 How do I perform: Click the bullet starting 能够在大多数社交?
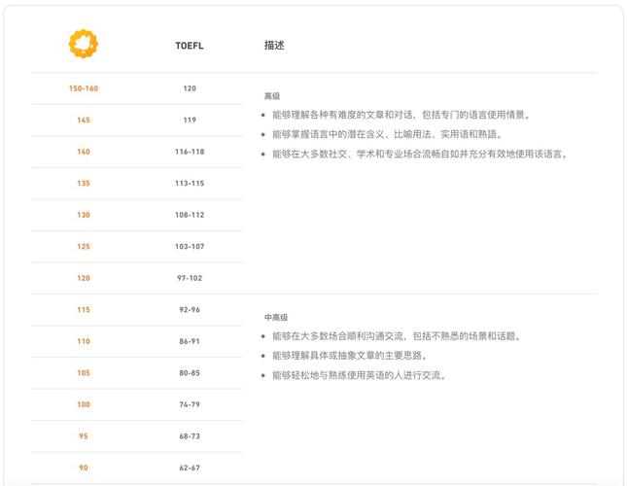(x=420, y=154)
